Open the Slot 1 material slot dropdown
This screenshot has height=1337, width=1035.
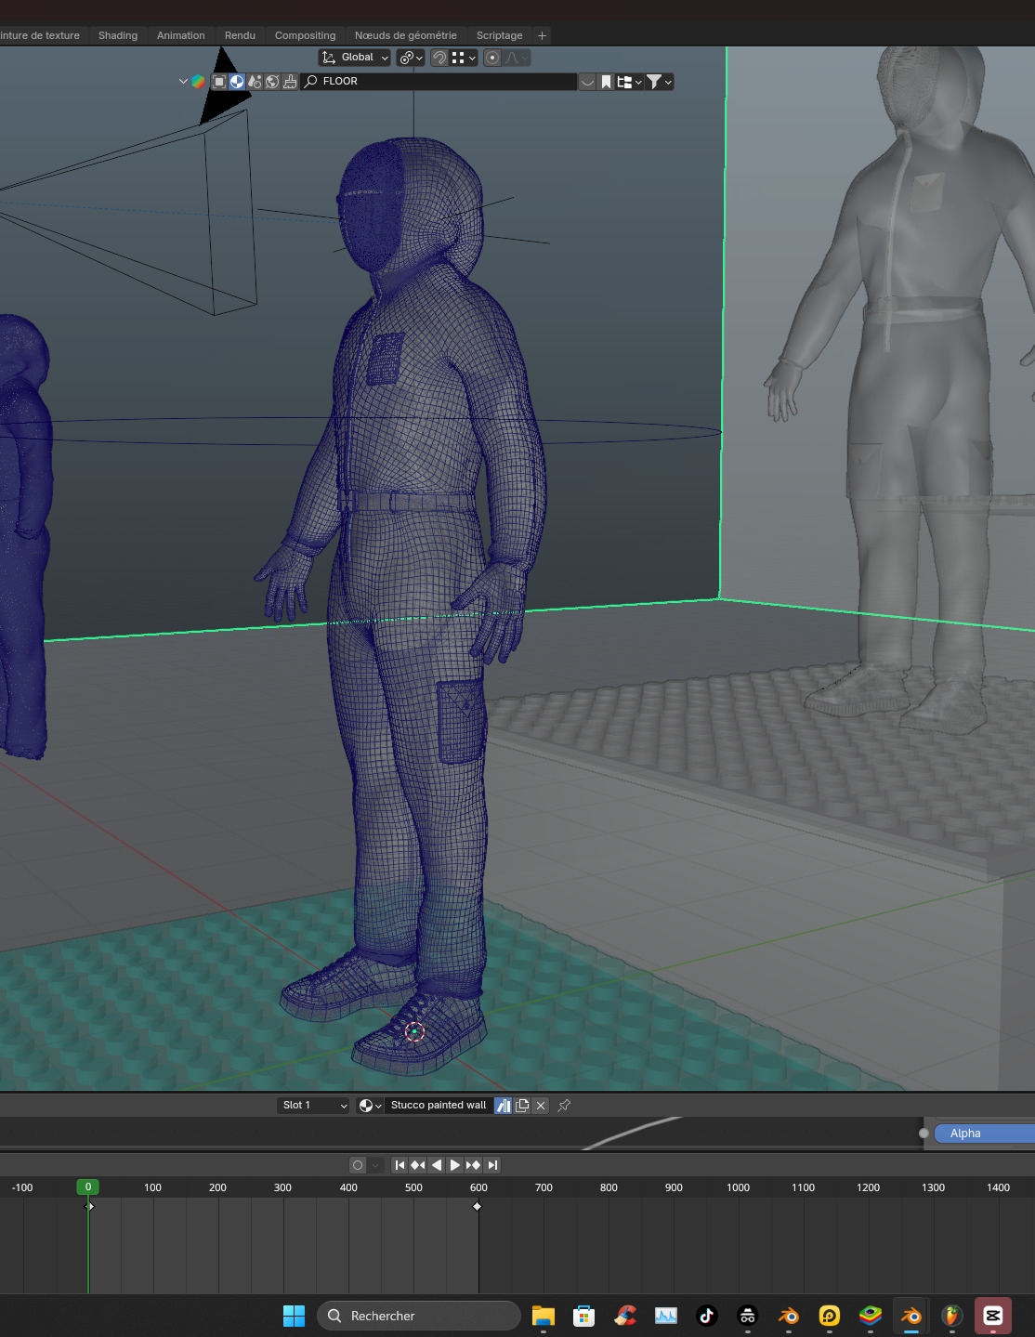(x=314, y=1106)
